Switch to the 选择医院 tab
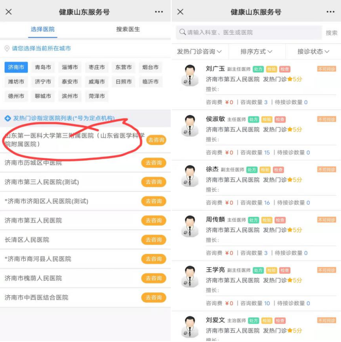341x342 pixels. (x=42, y=29)
